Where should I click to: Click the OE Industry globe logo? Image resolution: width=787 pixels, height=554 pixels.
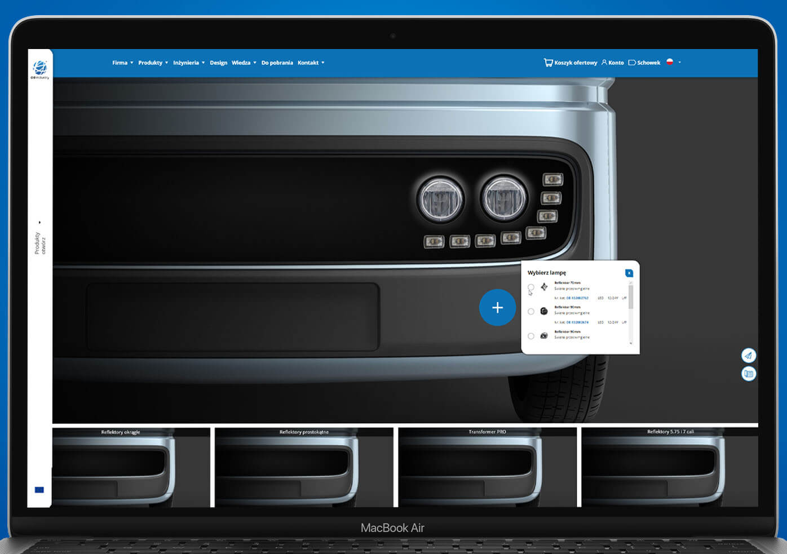(40, 68)
